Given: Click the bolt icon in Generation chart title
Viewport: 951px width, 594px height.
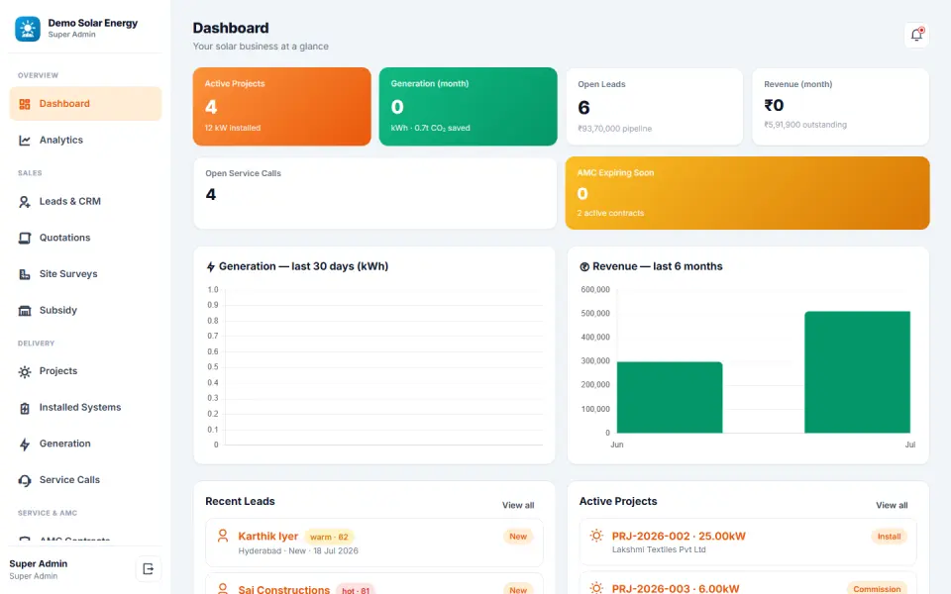Looking at the screenshot, I should tap(210, 266).
